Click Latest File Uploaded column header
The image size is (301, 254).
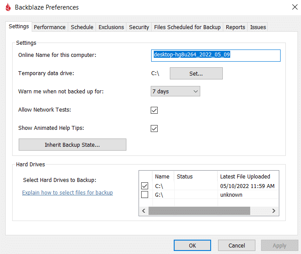(248, 176)
